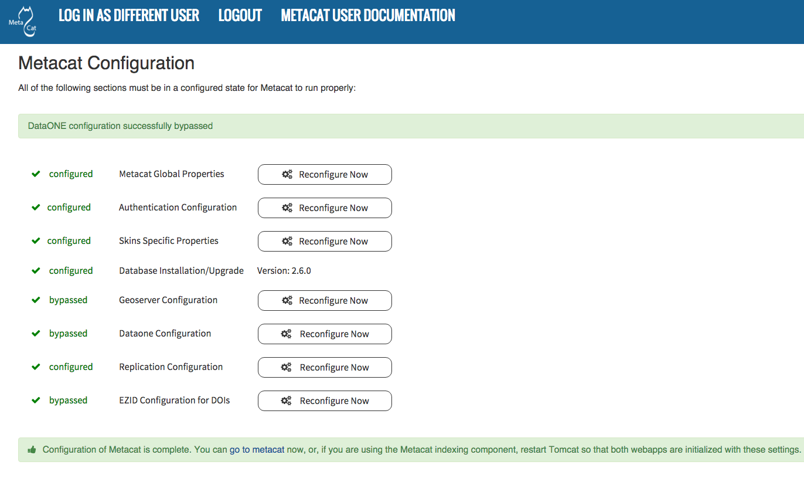
Task: Click the EZID Configuration green checkmark icon
Action: point(36,401)
